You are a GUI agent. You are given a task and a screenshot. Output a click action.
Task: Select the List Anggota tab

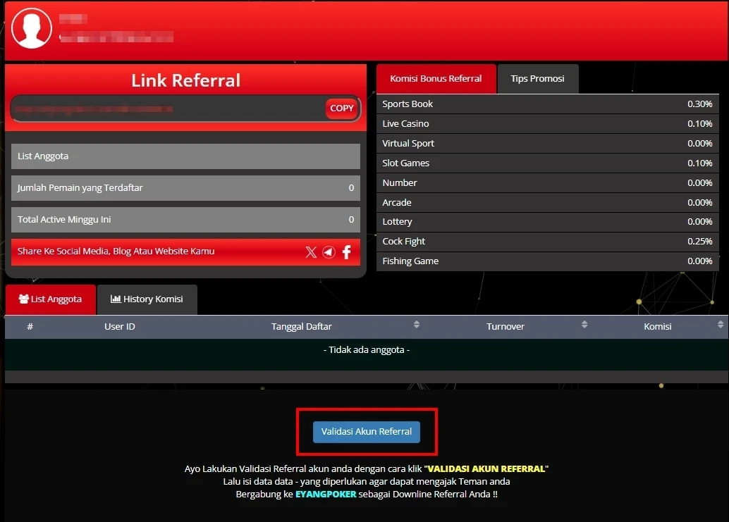click(x=50, y=299)
